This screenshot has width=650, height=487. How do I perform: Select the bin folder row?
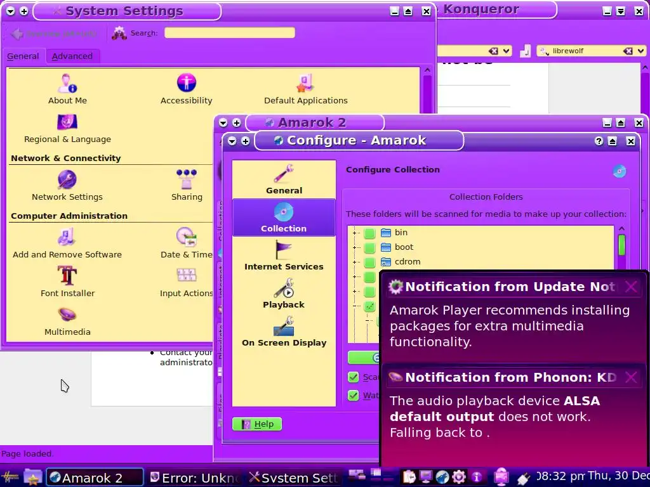click(481, 233)
